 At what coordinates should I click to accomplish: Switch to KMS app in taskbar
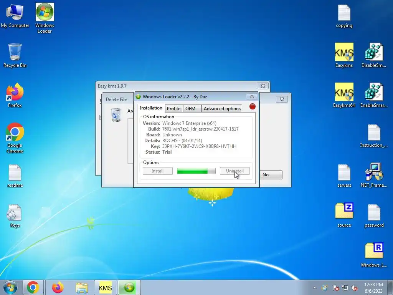[x=105, y=287]
